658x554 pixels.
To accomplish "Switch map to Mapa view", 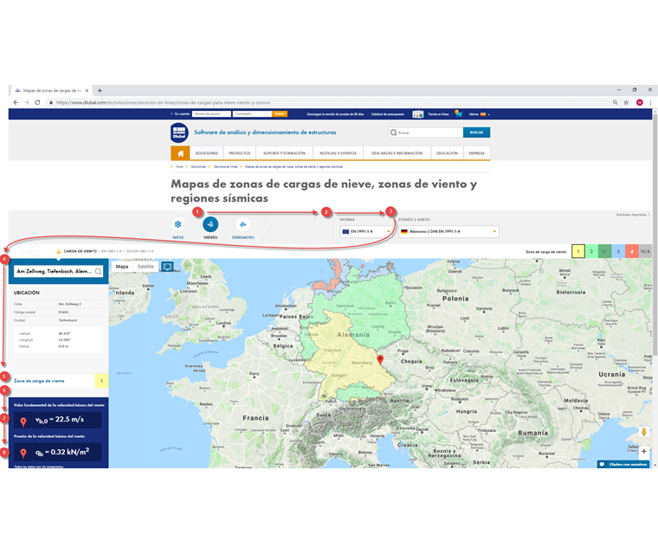I will 122,267.
